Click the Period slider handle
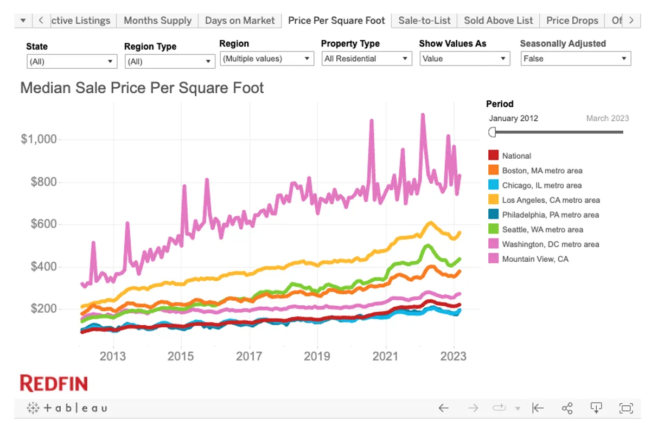Viewport: 651px width, 426px height. tap(493, 132)
